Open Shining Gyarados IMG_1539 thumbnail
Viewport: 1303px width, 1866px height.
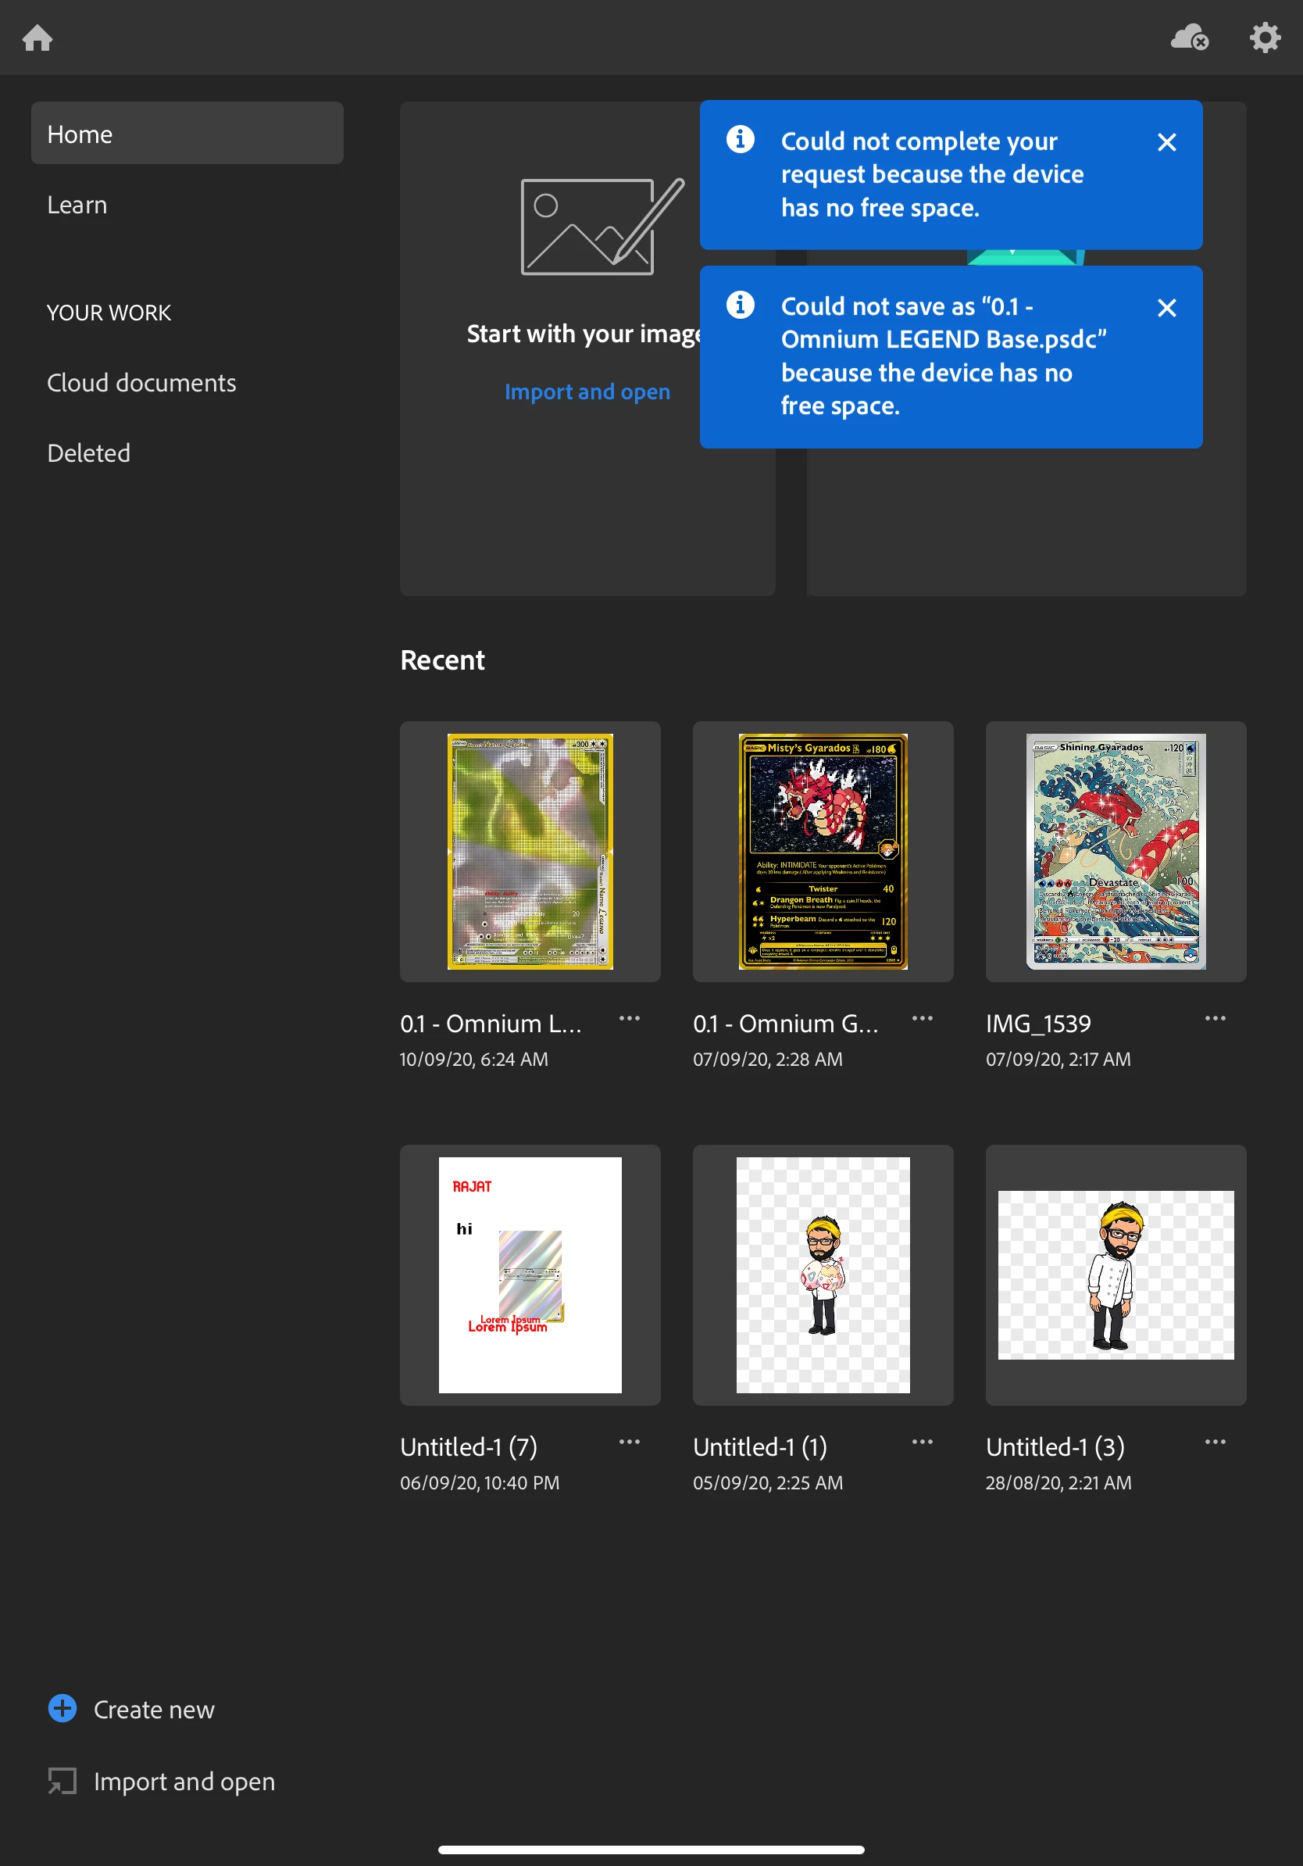[x=1116, y=852]
